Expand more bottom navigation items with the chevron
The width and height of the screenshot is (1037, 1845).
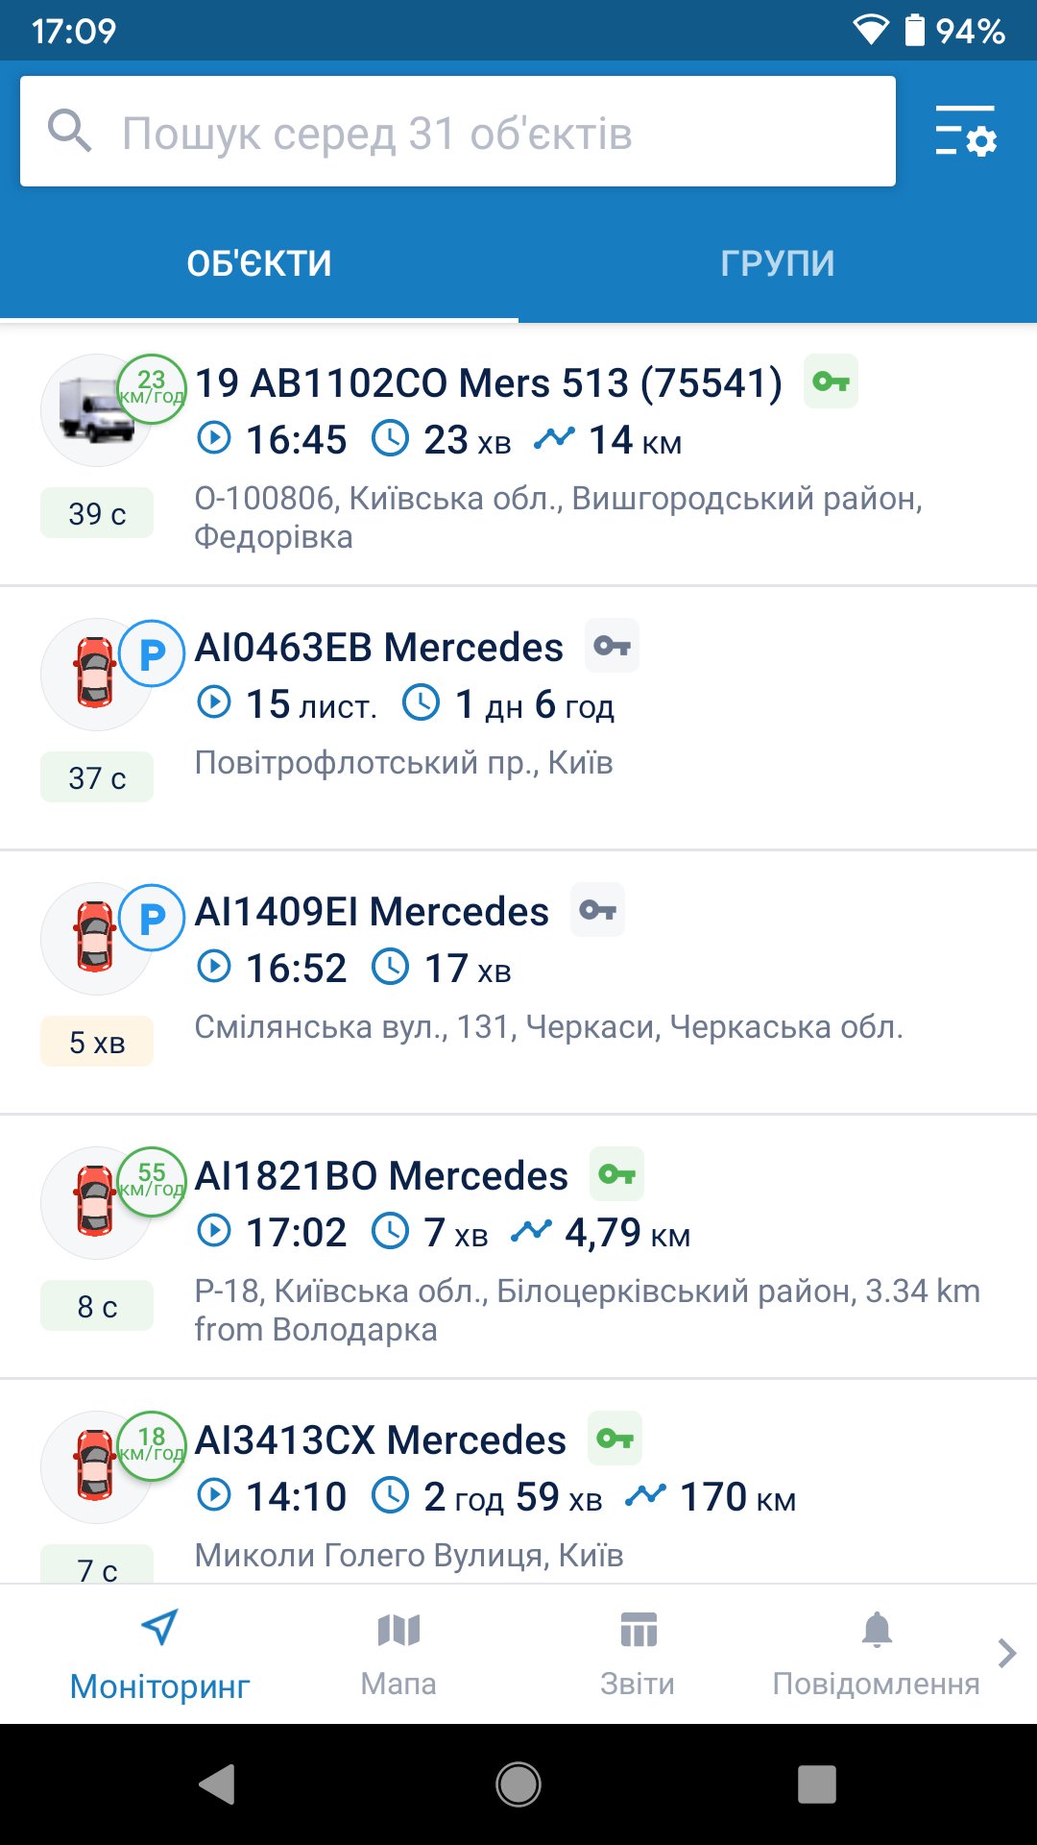(x=1007, y=1653)
